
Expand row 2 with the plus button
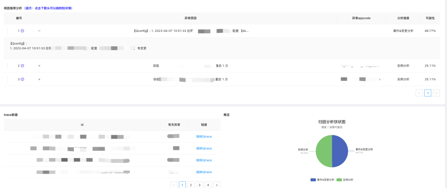pos(39,65)
